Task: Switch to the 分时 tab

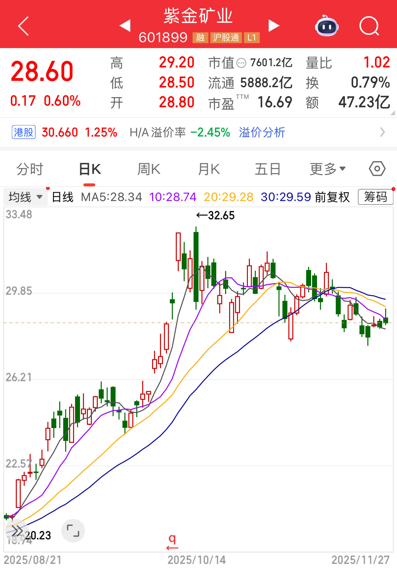Action: point(30,169)
